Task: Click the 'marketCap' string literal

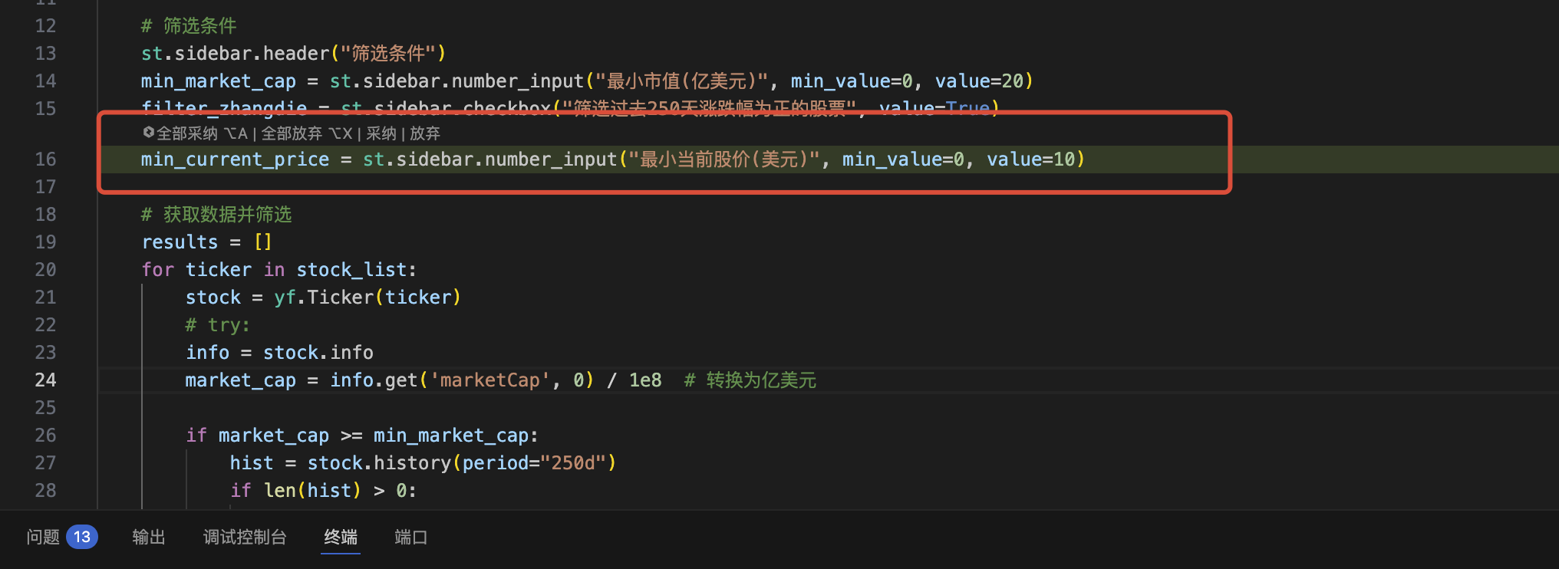Action: 489,380
